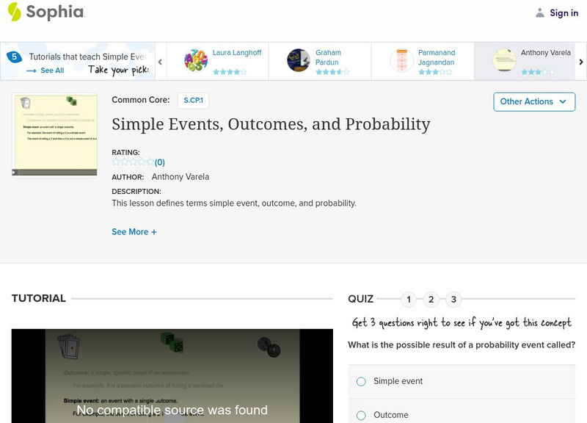587x423 pixels.
Task: Click the Sign in user icon
Action: tap(540, 12)
